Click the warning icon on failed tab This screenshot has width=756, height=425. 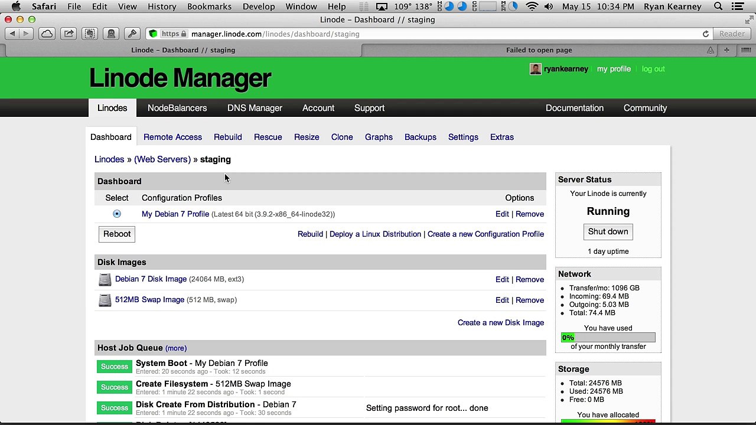[x=711, y=50]
